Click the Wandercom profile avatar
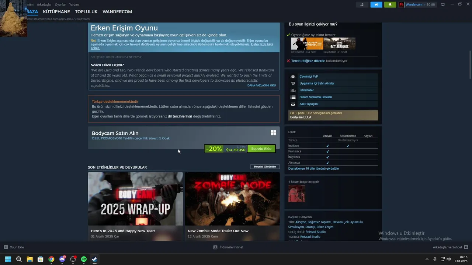Viewport: 472px width, 265px height. click(x=402, y=4)
